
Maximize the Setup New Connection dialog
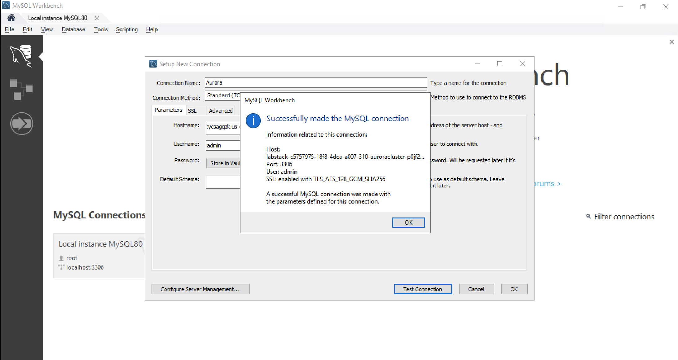coord(500,64)
